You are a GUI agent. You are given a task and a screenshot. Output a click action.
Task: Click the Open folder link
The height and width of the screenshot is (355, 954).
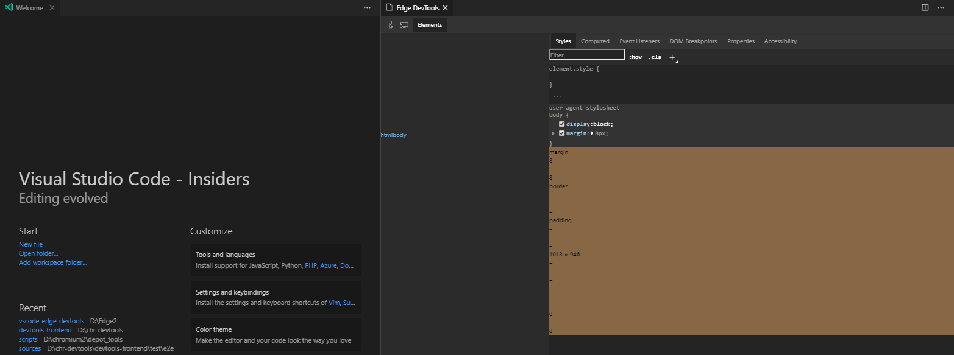[38, 253]
